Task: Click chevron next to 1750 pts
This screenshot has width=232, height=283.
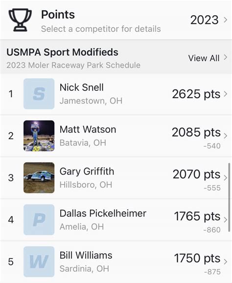Action: point(225,261)
